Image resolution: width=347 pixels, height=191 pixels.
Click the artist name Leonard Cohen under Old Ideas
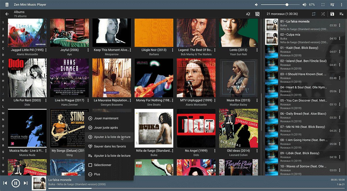pyautogui.click(x=239, y=155)
